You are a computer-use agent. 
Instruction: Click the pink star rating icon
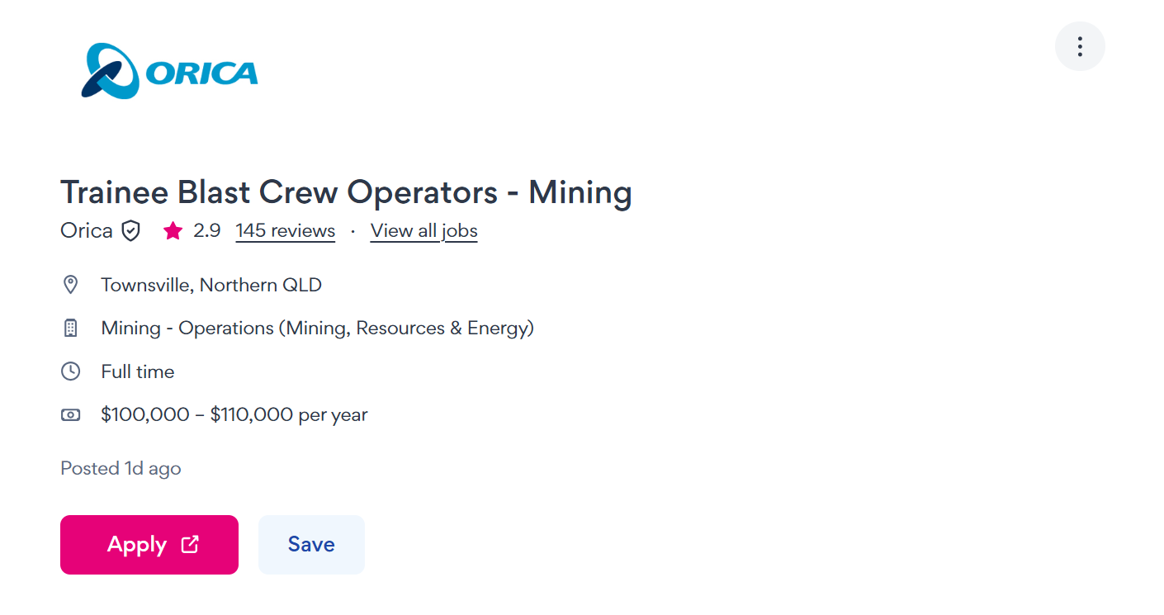point(173,231)
